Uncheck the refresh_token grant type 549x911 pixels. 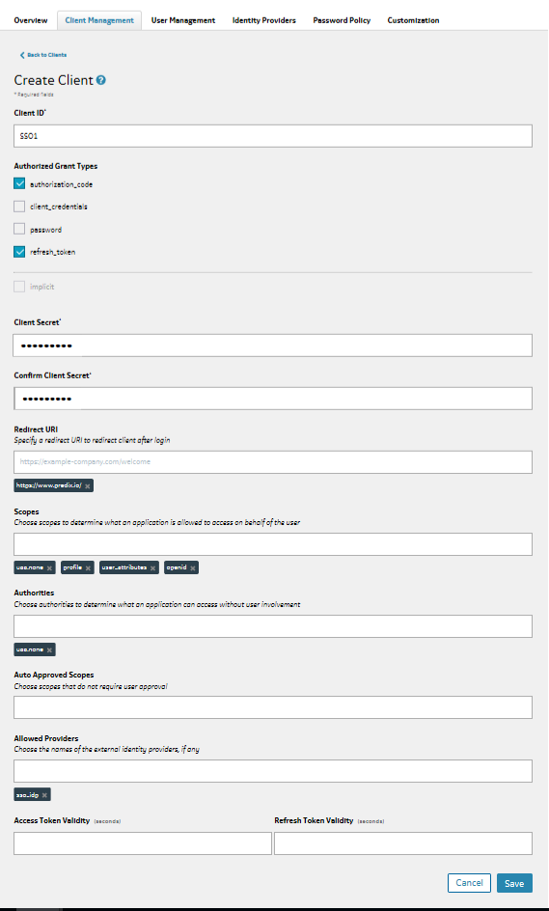(x=19, y=252)
